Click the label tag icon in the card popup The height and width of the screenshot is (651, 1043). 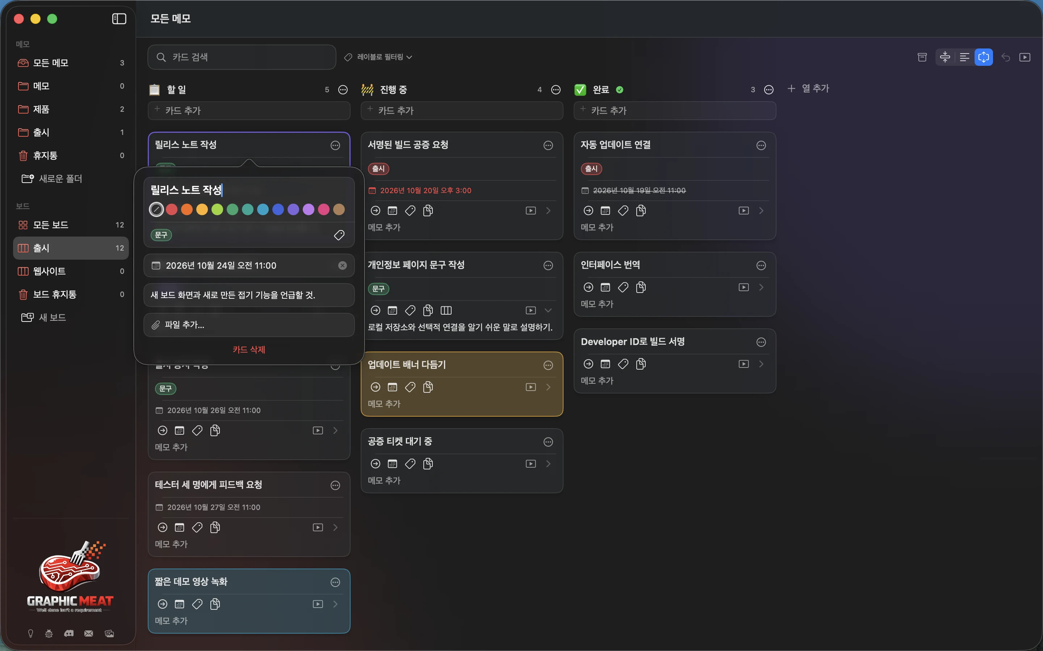339,235
